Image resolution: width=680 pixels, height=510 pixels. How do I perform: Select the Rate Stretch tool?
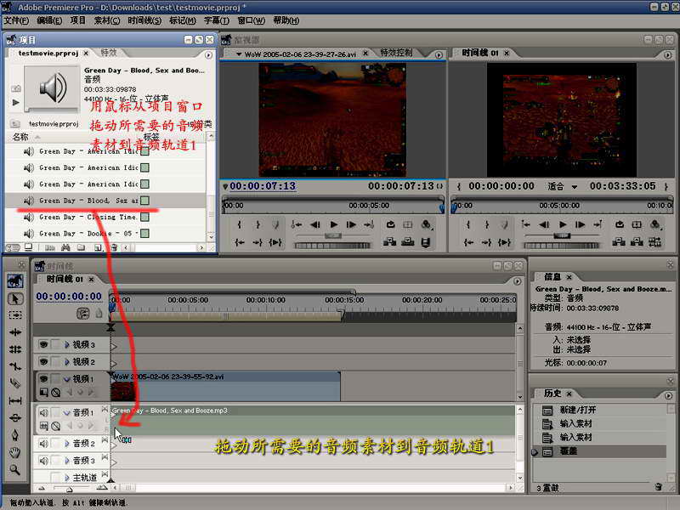[15, 366]
